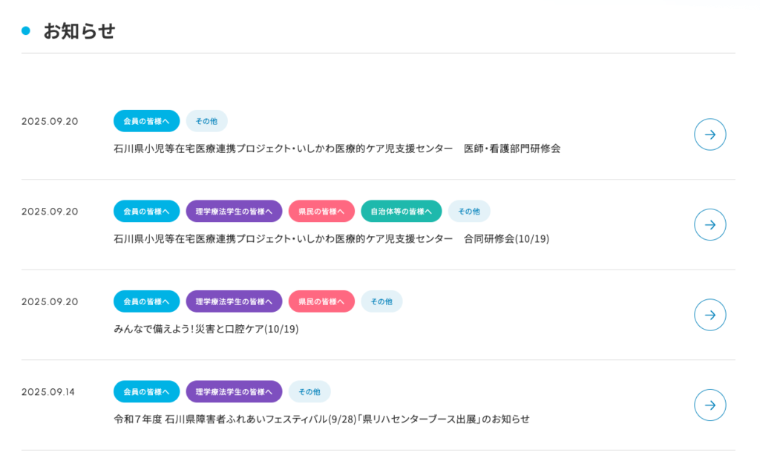Click the 2025.09.14 date label
760x467 pixels.
point(48,392)
